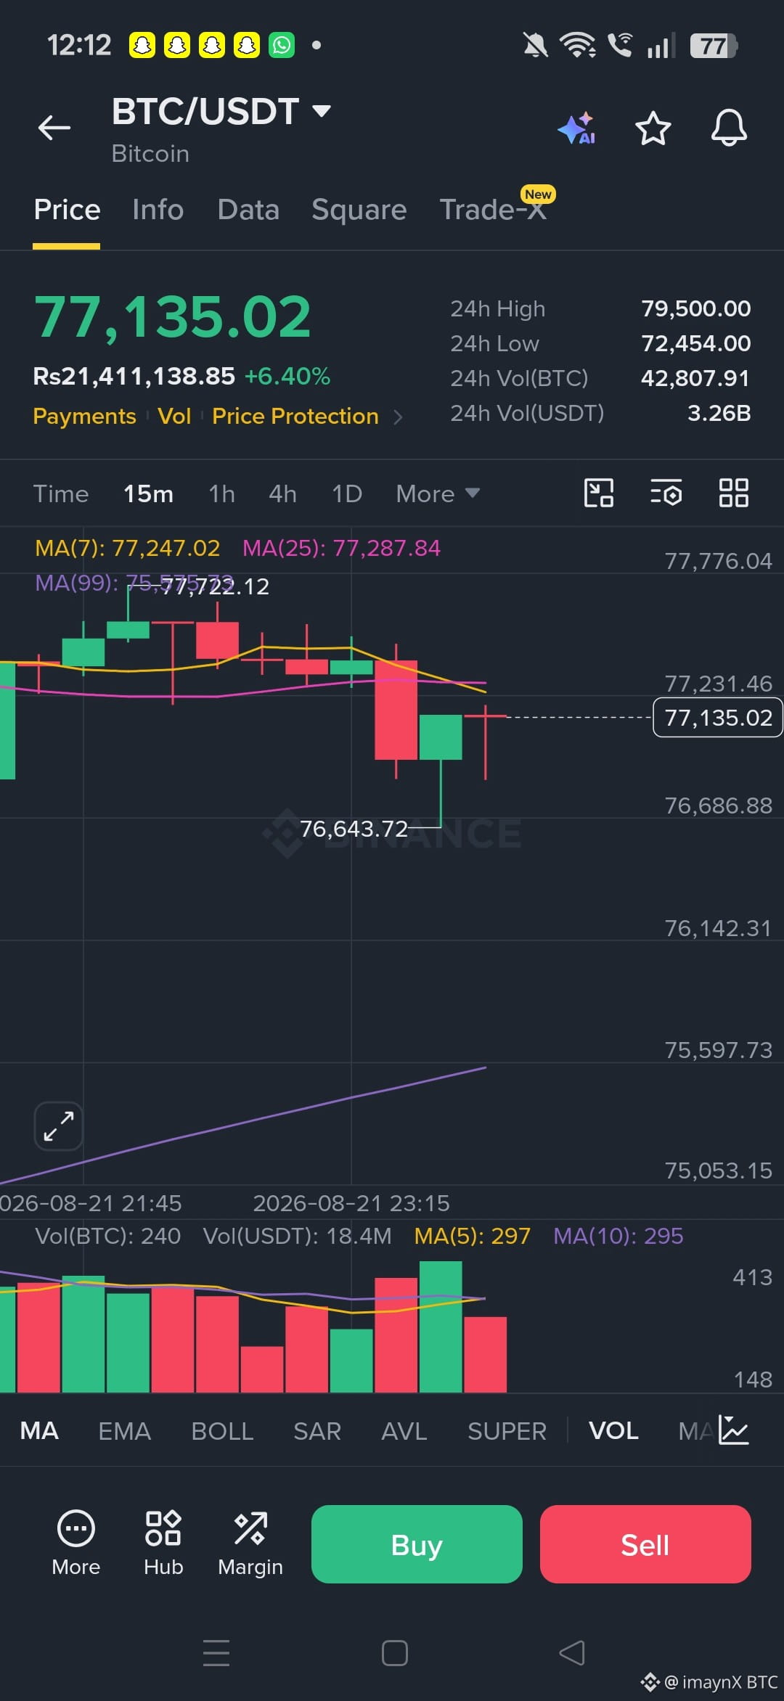The height and width of the screenshot is (1701, 784).
Task: Open the Payments link
Action: point(84,417)
